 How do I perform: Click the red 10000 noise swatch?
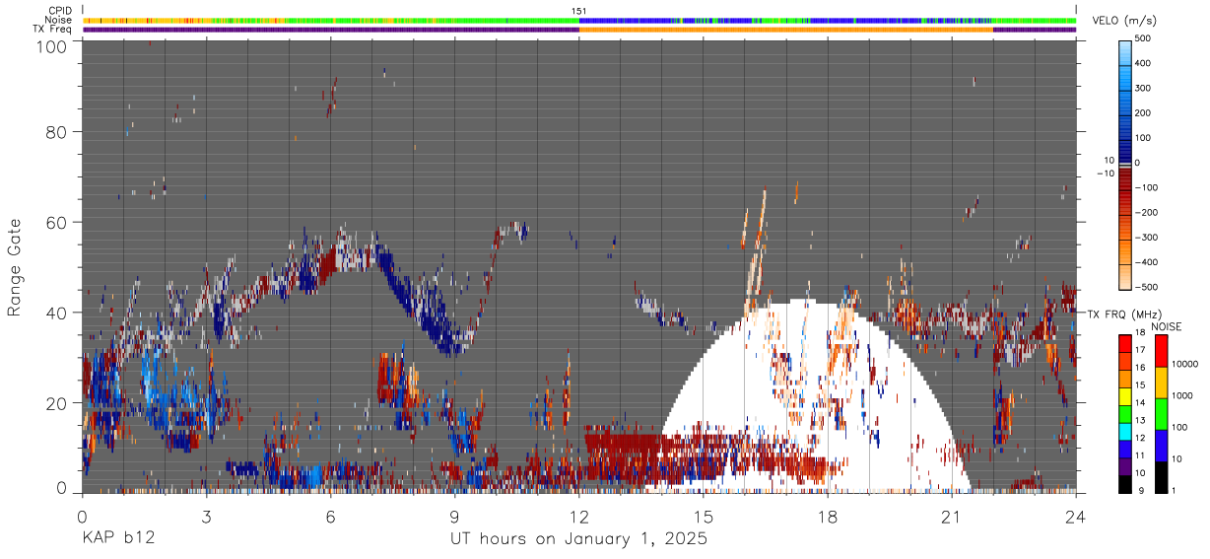click(1161, 351)
